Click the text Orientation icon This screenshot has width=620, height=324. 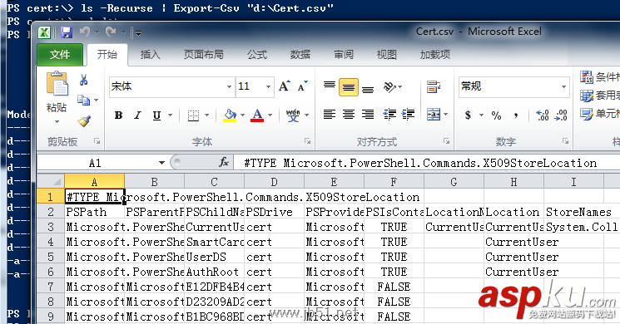pos(390,87)
